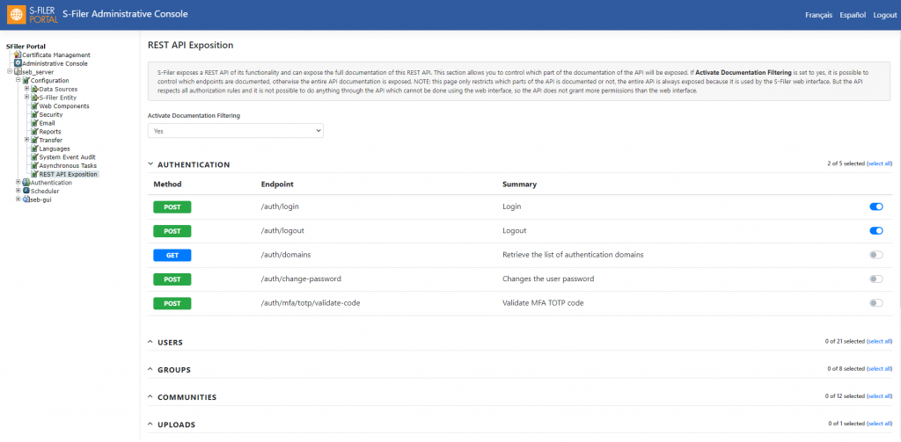Viewport: 901px width, 442px height.
Task: Switch language to Español
Action: pos(853,16)
